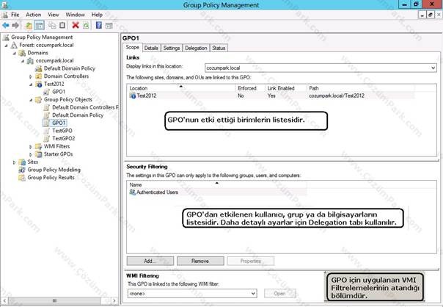
Task: Click the Add... button
Action: click(x=150, y=261)
